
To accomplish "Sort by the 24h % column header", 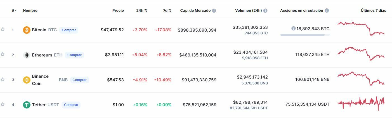I will point(142,11).
